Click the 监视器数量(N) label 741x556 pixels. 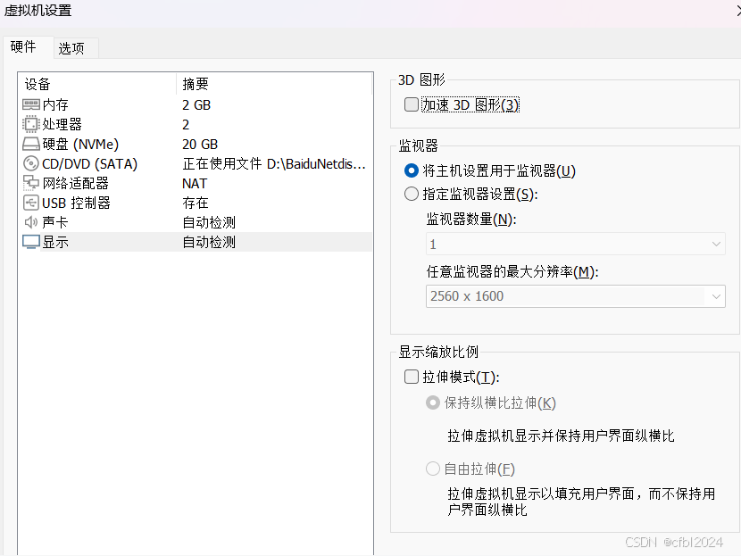coord(471,220)
